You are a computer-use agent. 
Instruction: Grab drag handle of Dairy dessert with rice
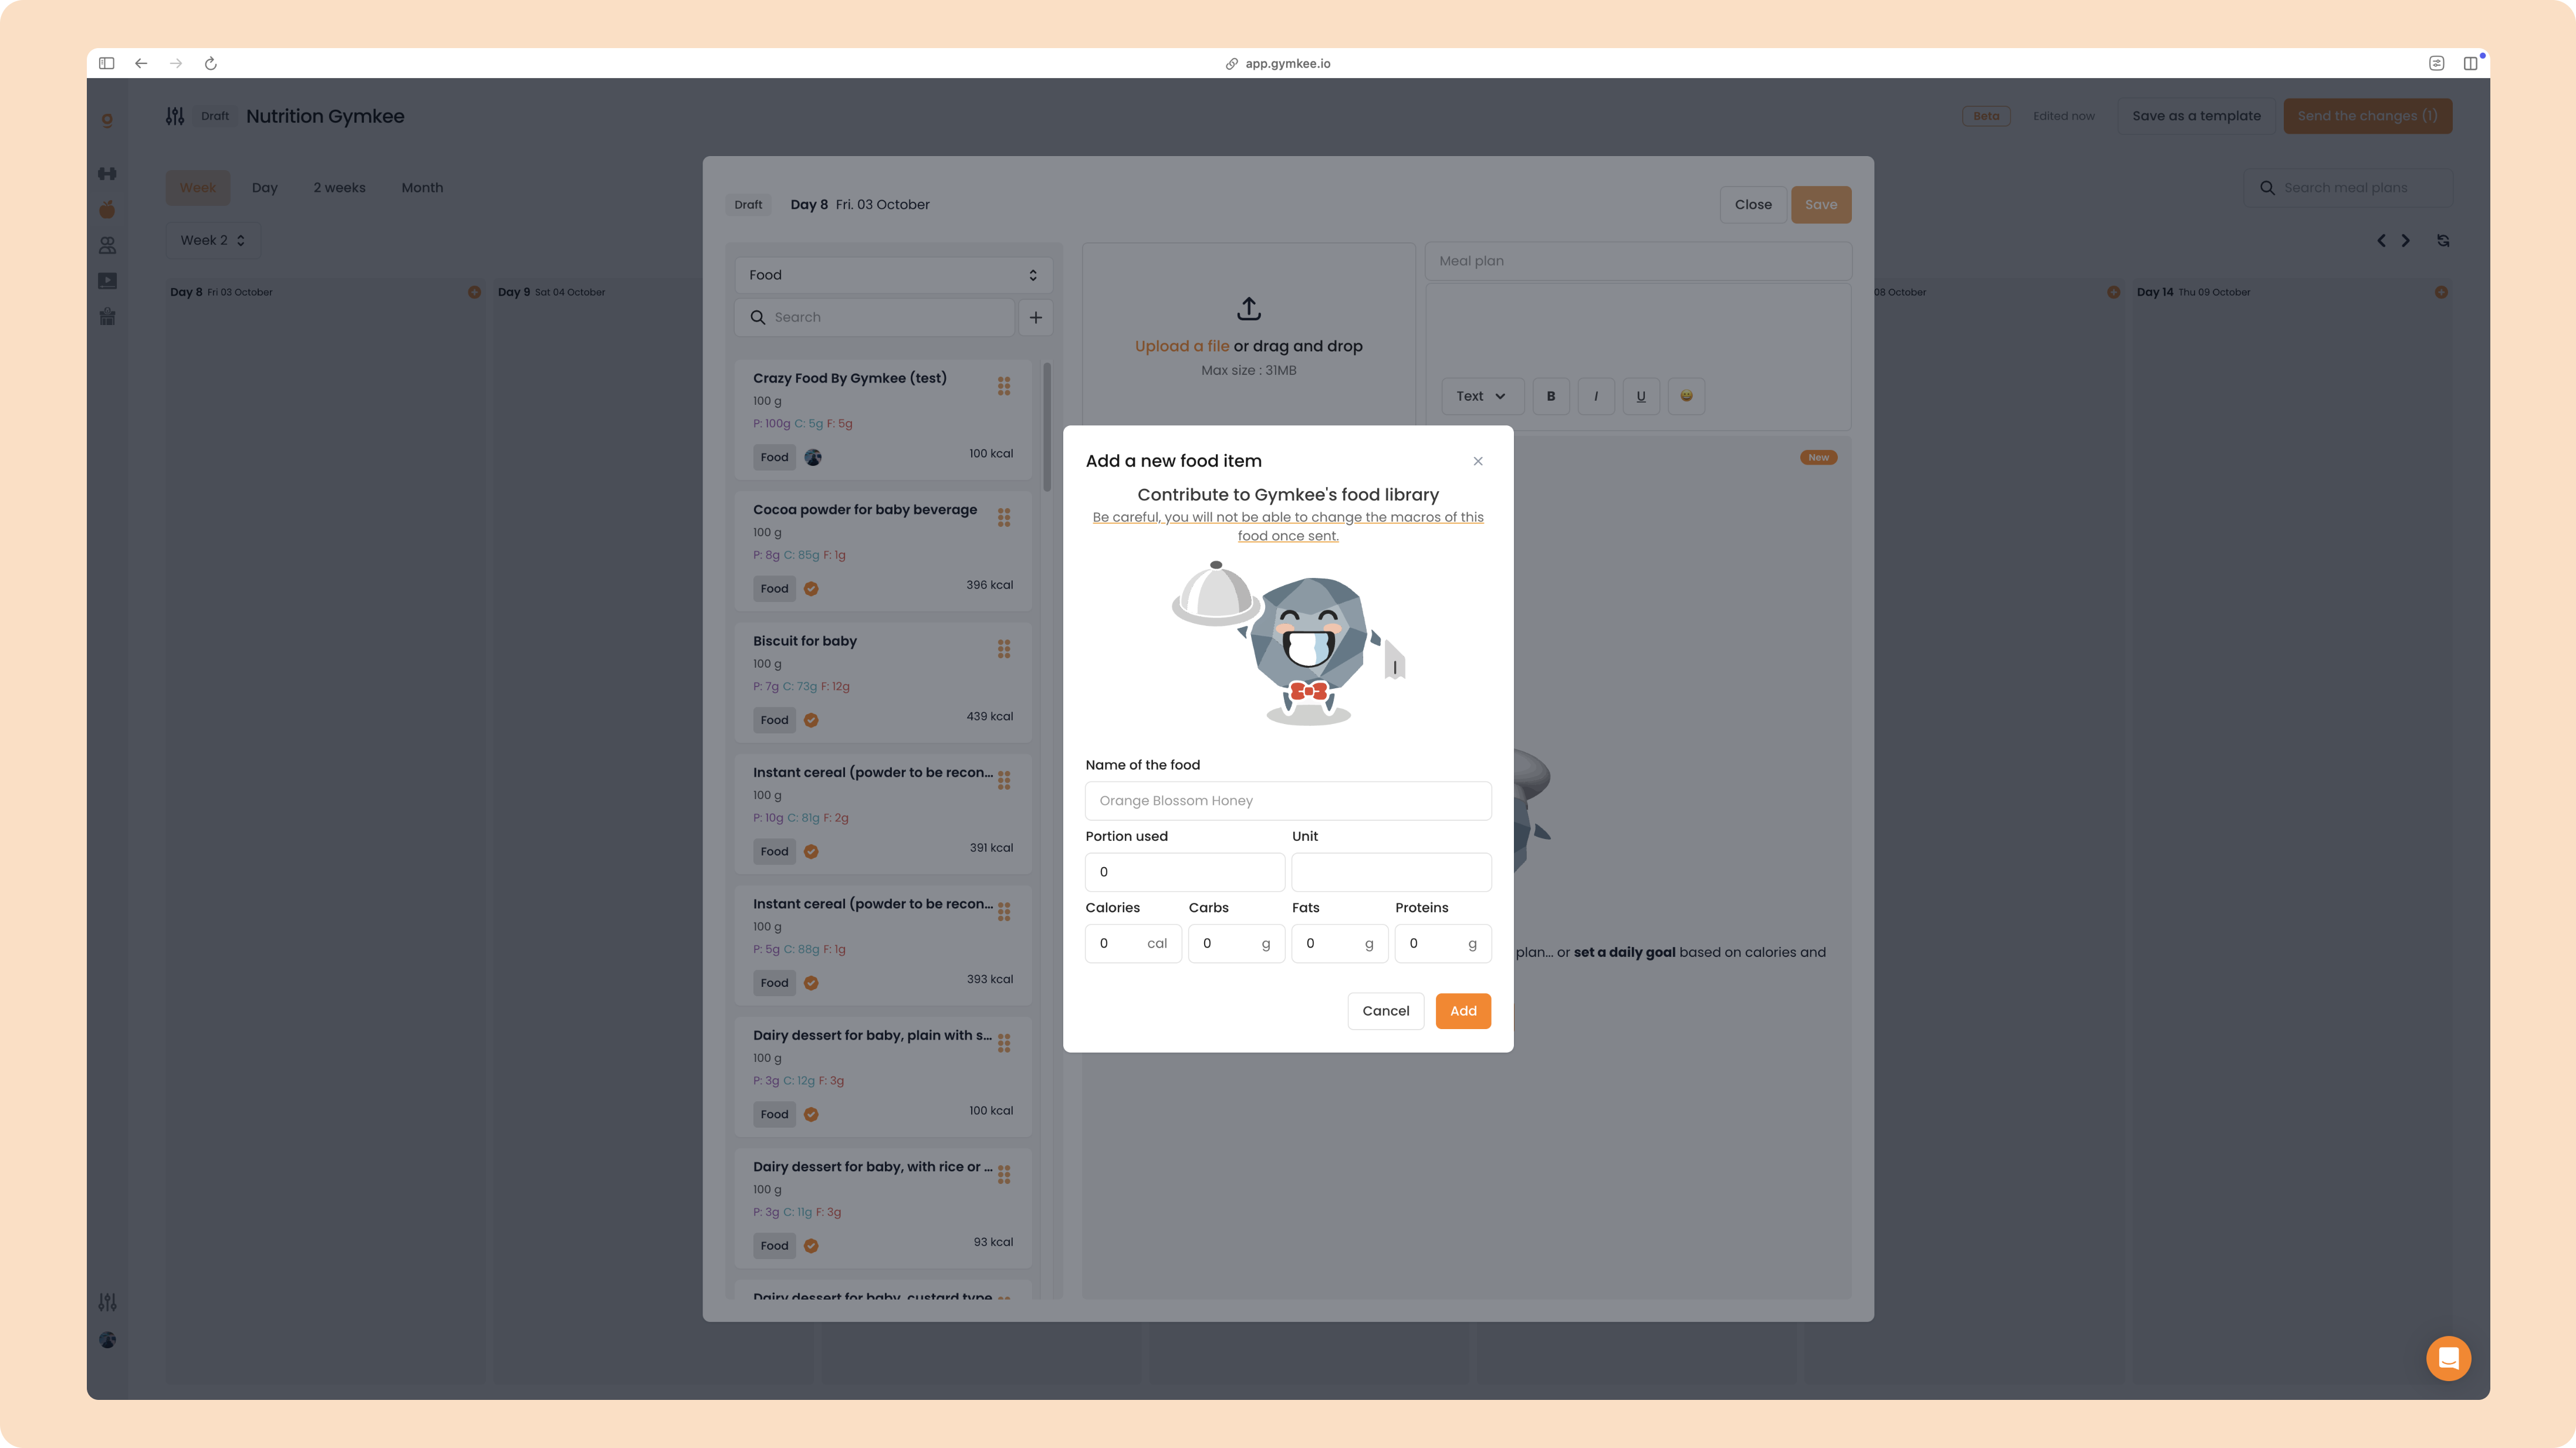click(1003, 1174)
